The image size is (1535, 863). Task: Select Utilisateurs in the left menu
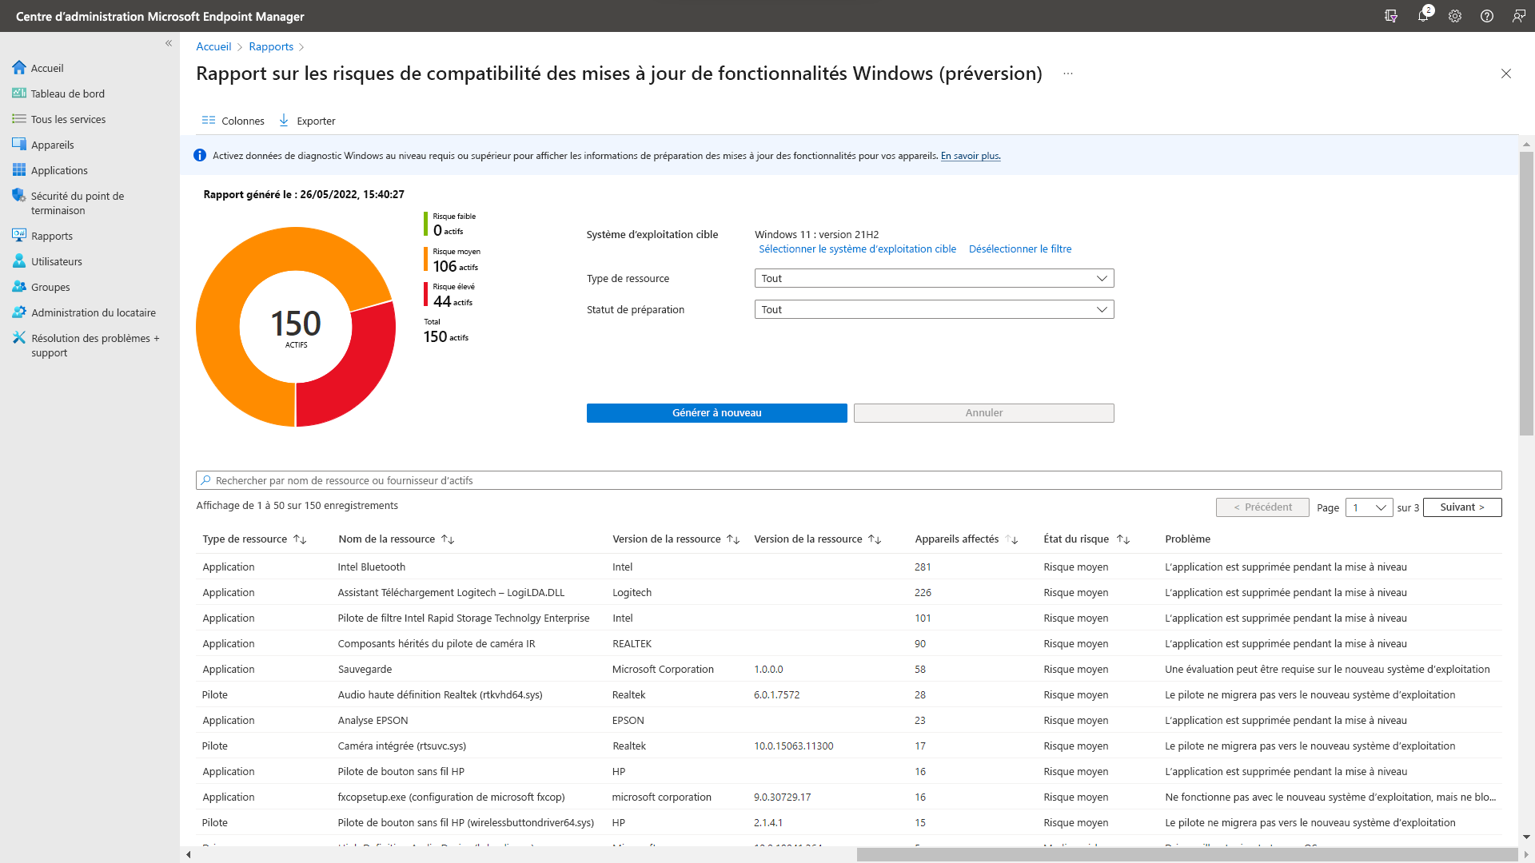pyautogui.click(x=57, y=261)
